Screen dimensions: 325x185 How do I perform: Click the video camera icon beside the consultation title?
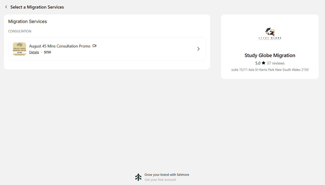94,46
